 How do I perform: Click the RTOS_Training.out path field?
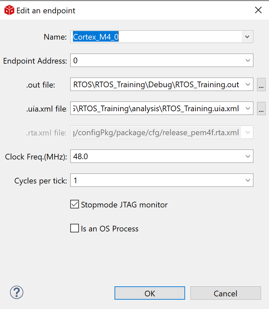(156, 85)
